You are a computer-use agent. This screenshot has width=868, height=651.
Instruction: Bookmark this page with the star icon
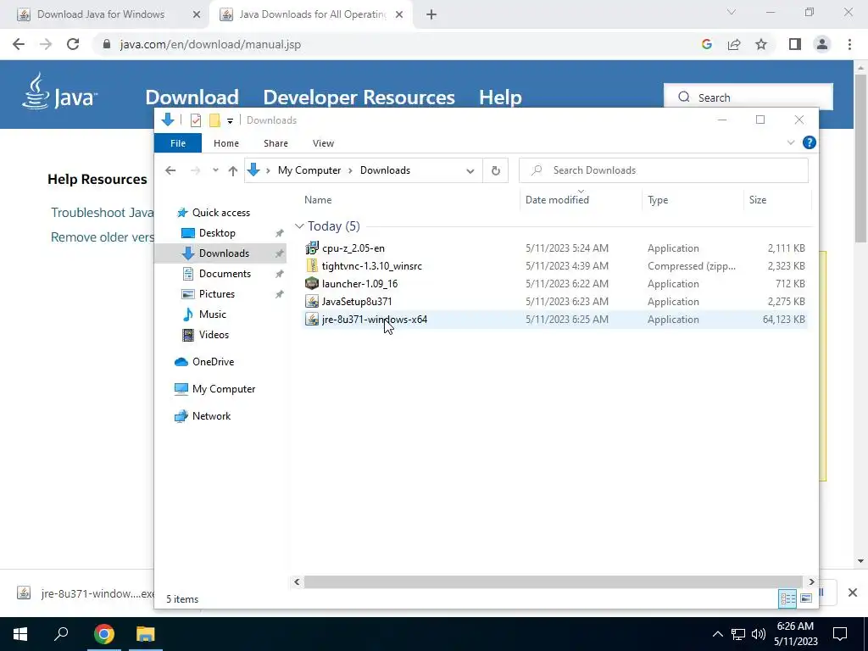[x=761, y=44]
